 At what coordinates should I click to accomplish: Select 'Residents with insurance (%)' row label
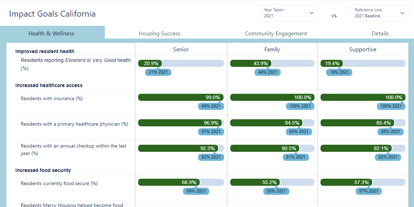tap(52, 99)
